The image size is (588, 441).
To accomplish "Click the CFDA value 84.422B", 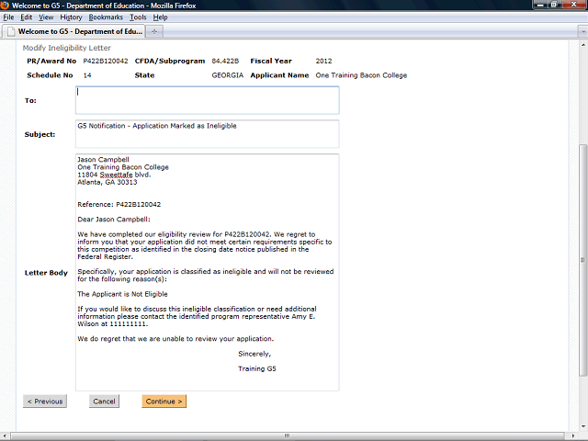I will 225,62.
